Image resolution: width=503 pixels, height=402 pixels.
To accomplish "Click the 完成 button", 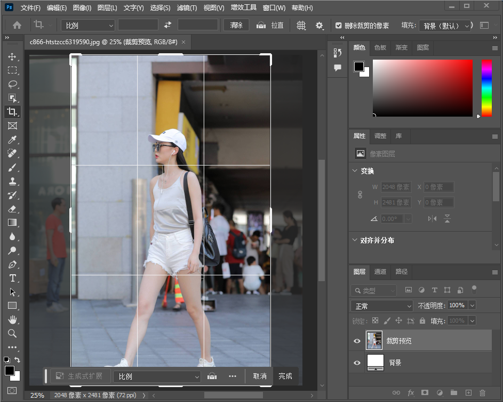I will (x=285, y=376).
